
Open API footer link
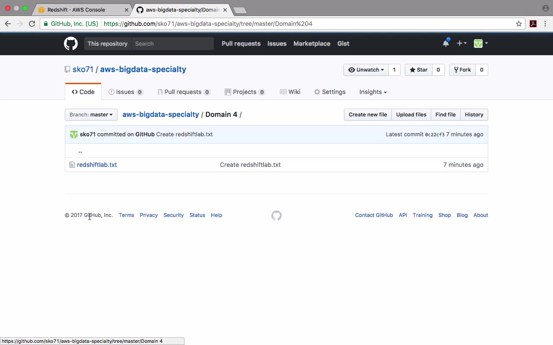[403, 215]
